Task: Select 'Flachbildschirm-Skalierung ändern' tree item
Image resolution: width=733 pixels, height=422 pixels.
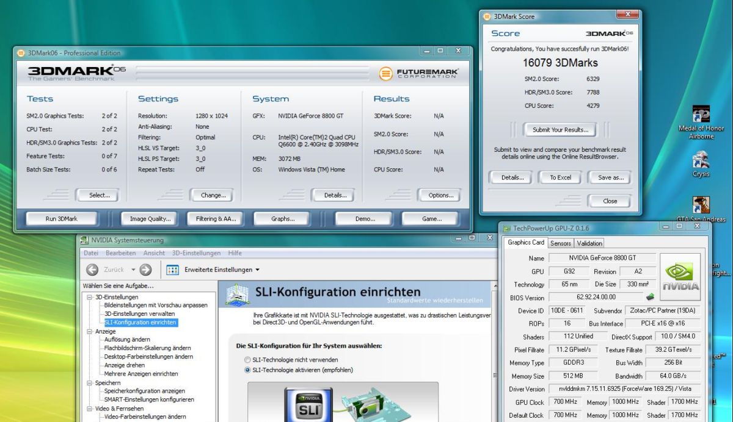Action: [x=147, y=348]
